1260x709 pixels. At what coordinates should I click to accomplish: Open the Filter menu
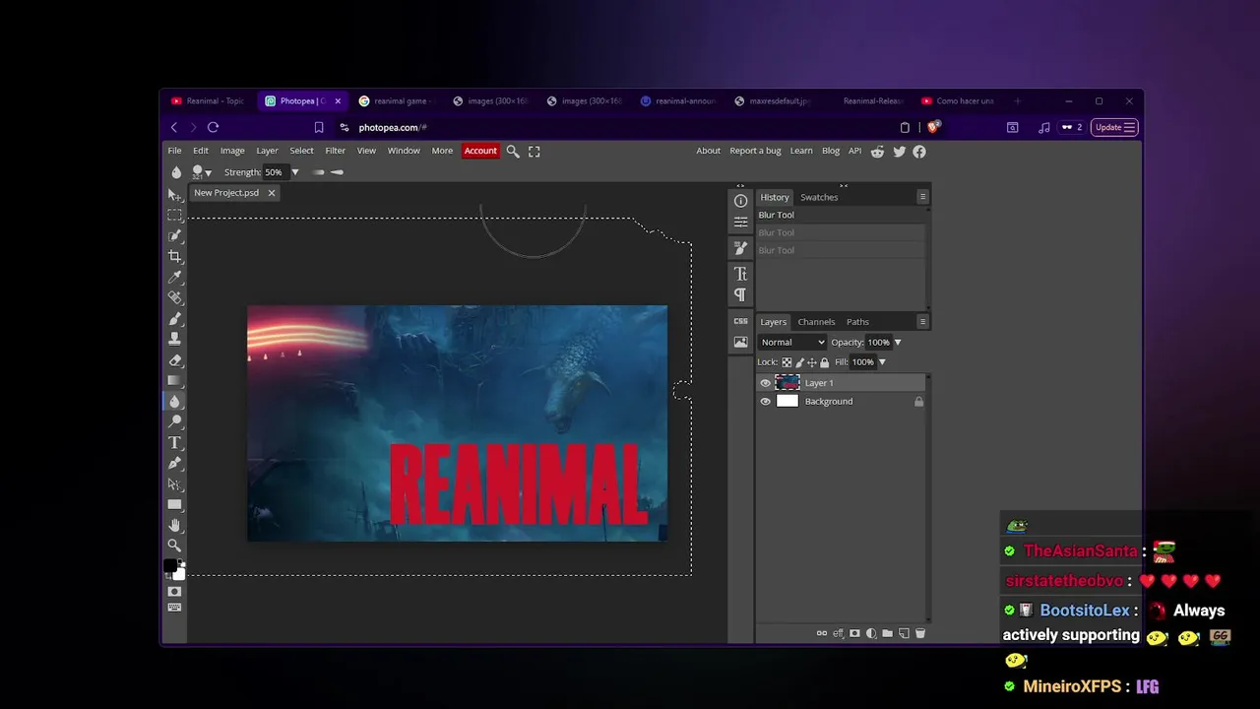(335, 151)
